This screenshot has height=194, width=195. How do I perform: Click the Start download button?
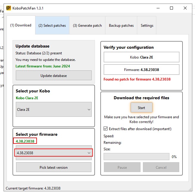click(x=141, y=108)
